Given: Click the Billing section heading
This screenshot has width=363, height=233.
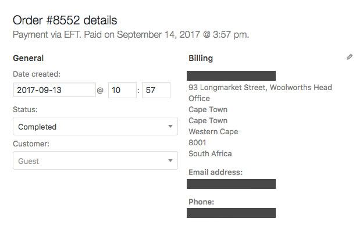Looking at the screenshot, I should pyautogui.click(x=201, y=58).
